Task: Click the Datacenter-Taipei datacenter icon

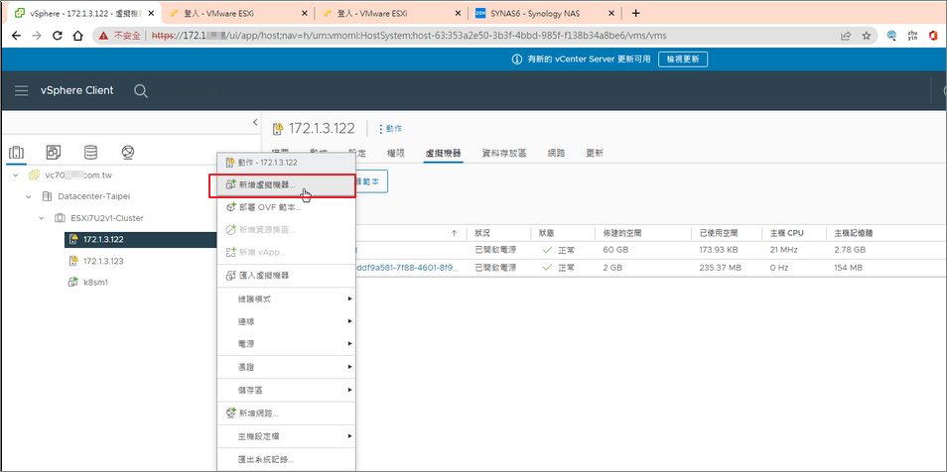Action: [47, 196]
